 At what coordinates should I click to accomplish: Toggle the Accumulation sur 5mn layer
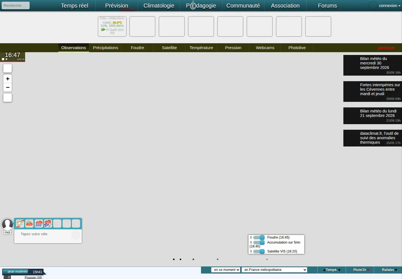coord(259,242)
